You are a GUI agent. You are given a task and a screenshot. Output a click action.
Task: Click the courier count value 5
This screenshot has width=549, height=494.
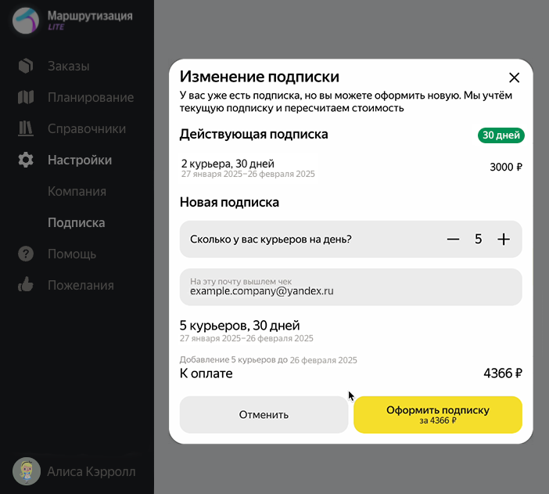click(478, 240)
